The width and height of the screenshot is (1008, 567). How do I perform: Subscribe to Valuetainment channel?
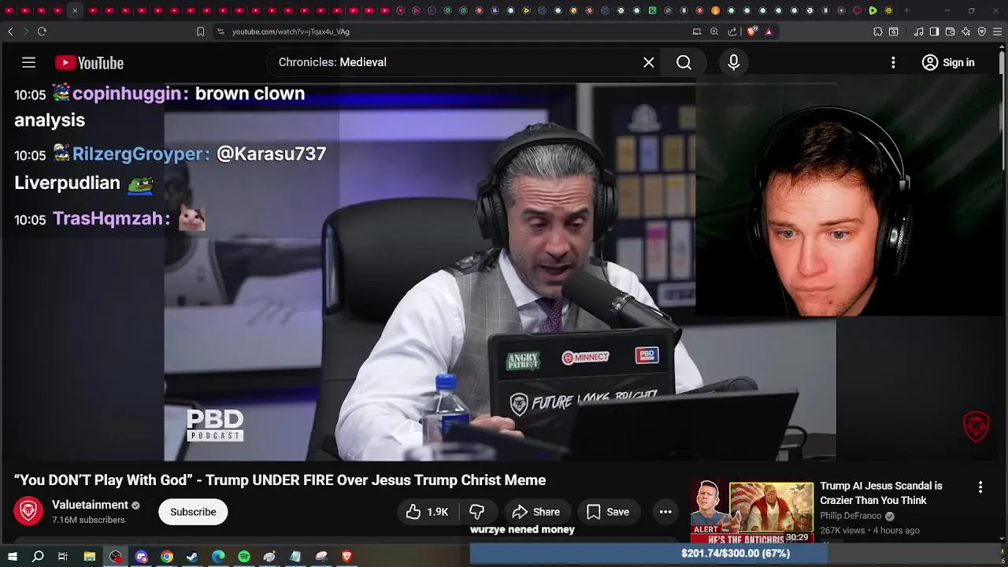(x=193, y=512)
